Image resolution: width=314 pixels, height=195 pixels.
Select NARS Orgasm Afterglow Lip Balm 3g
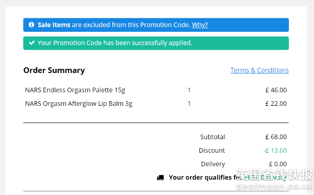pos(78,104)
